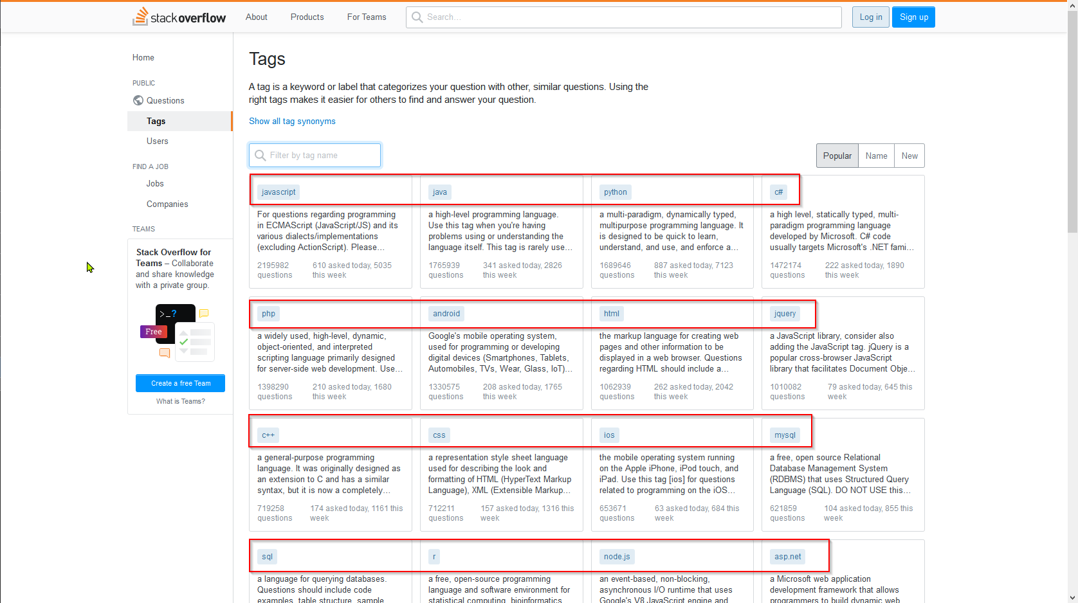Click Show all tag synonyms
This screenshot has width=1078, height=603.
(x=292, y=122)
